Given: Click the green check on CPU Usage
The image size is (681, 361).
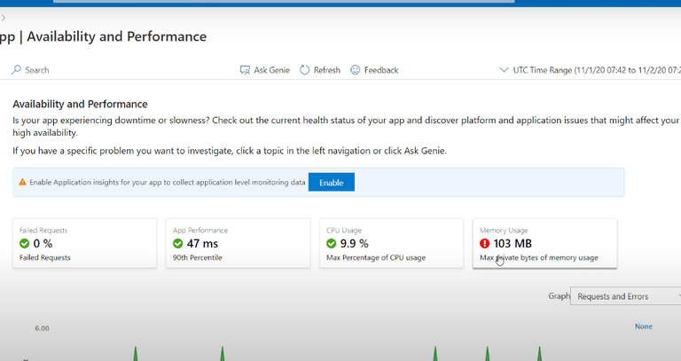Looking at the screenshot, I should click(332, 243).
